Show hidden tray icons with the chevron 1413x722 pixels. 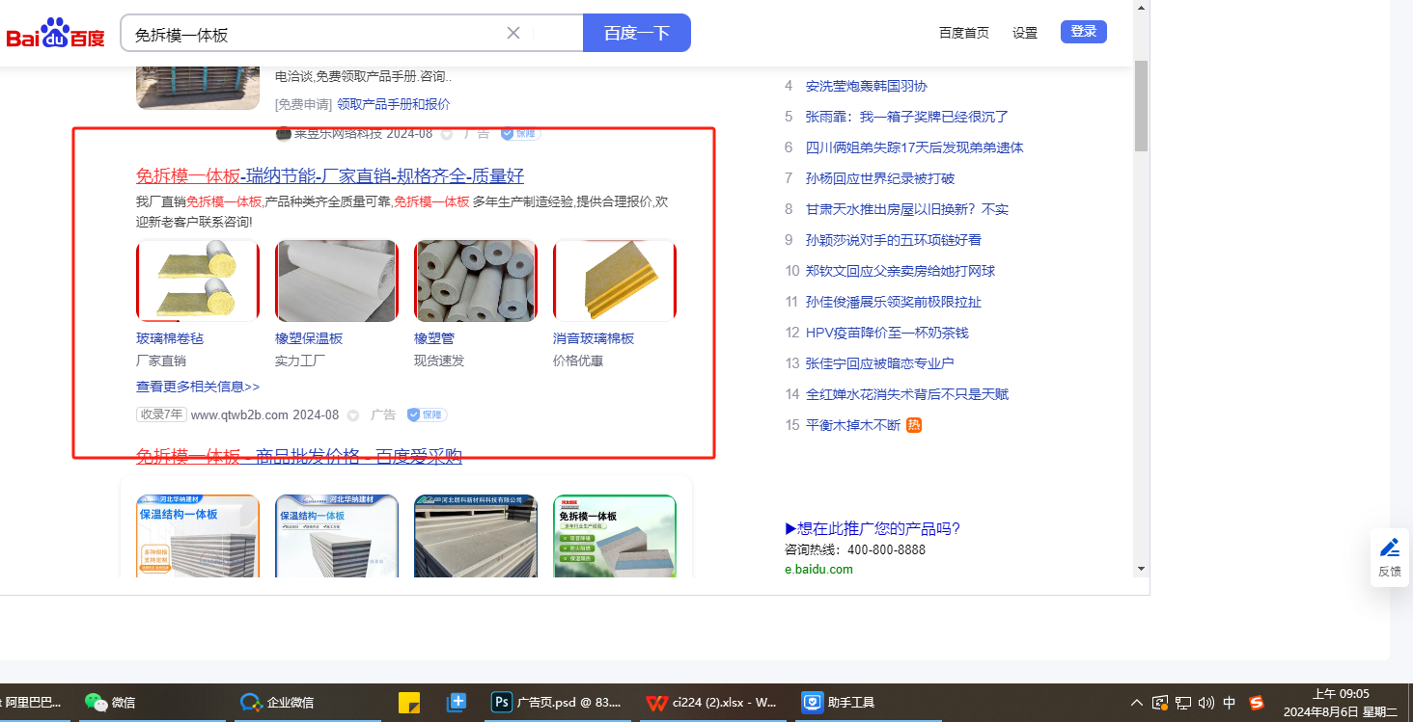(1137, 703)
